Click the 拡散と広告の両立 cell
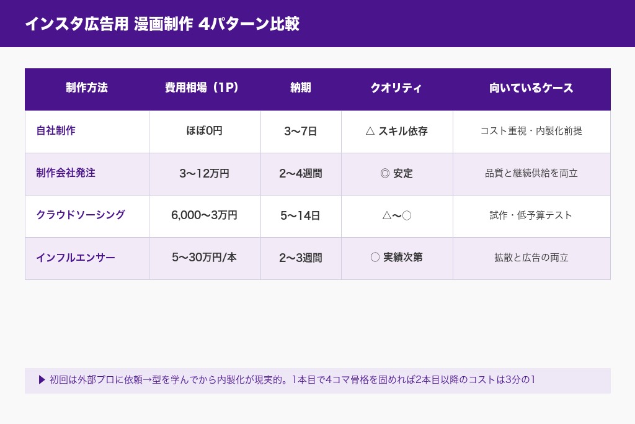This screenshot has height=424, width=635. click(531, 259)
